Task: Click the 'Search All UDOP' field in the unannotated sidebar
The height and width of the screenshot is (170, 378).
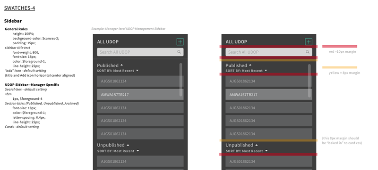Action: pyautogui.click(x=140, y=52)
